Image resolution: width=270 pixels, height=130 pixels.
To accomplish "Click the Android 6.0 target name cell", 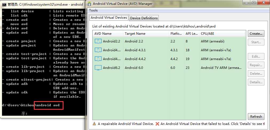I will point(134,68).
